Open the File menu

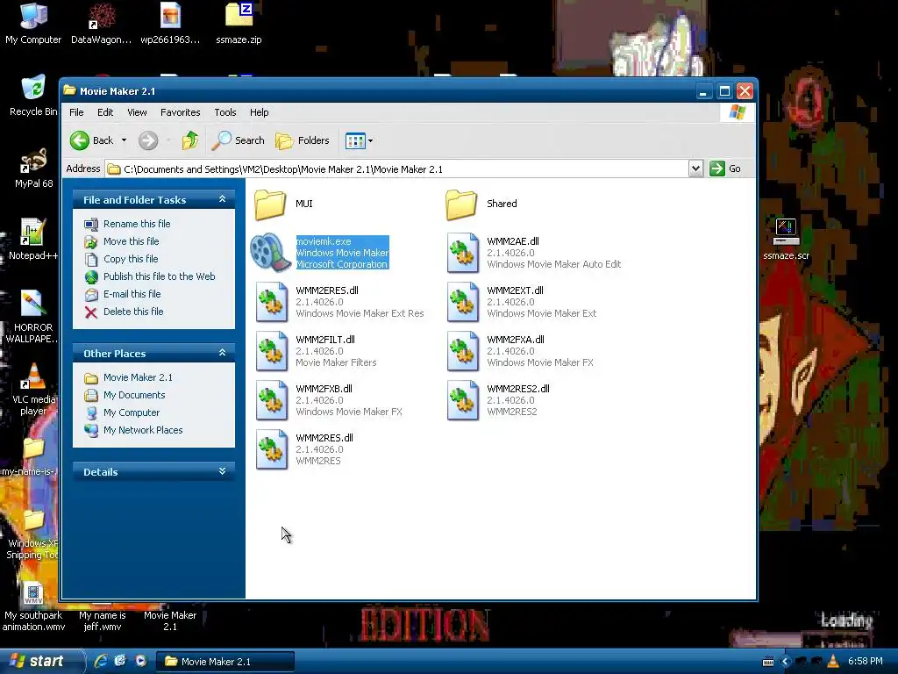(x=76, y=112)
